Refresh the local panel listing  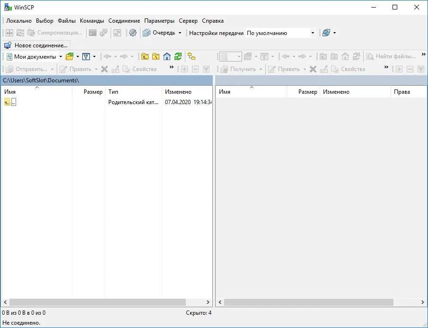(x=178, y=56)
